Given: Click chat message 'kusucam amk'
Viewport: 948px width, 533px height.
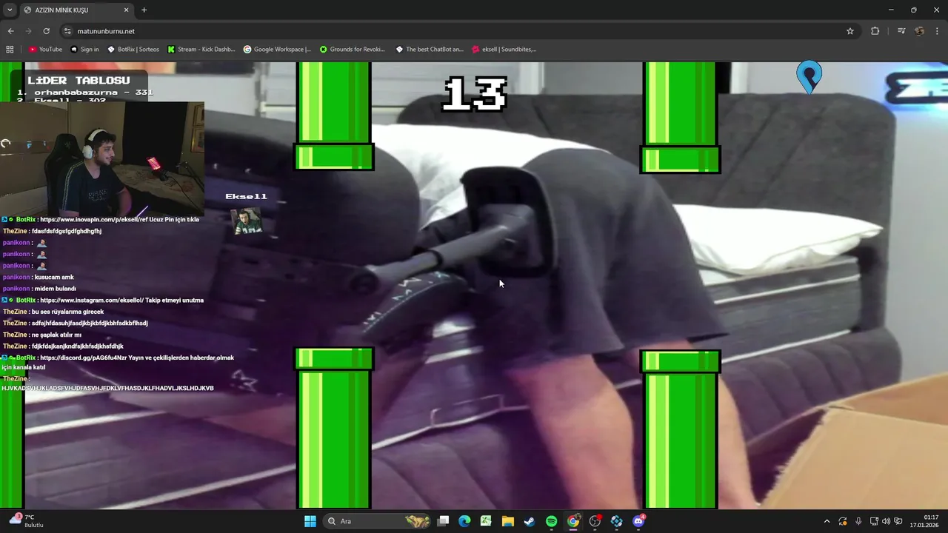Looking at the screenshot, I should [x=53, y=277].
